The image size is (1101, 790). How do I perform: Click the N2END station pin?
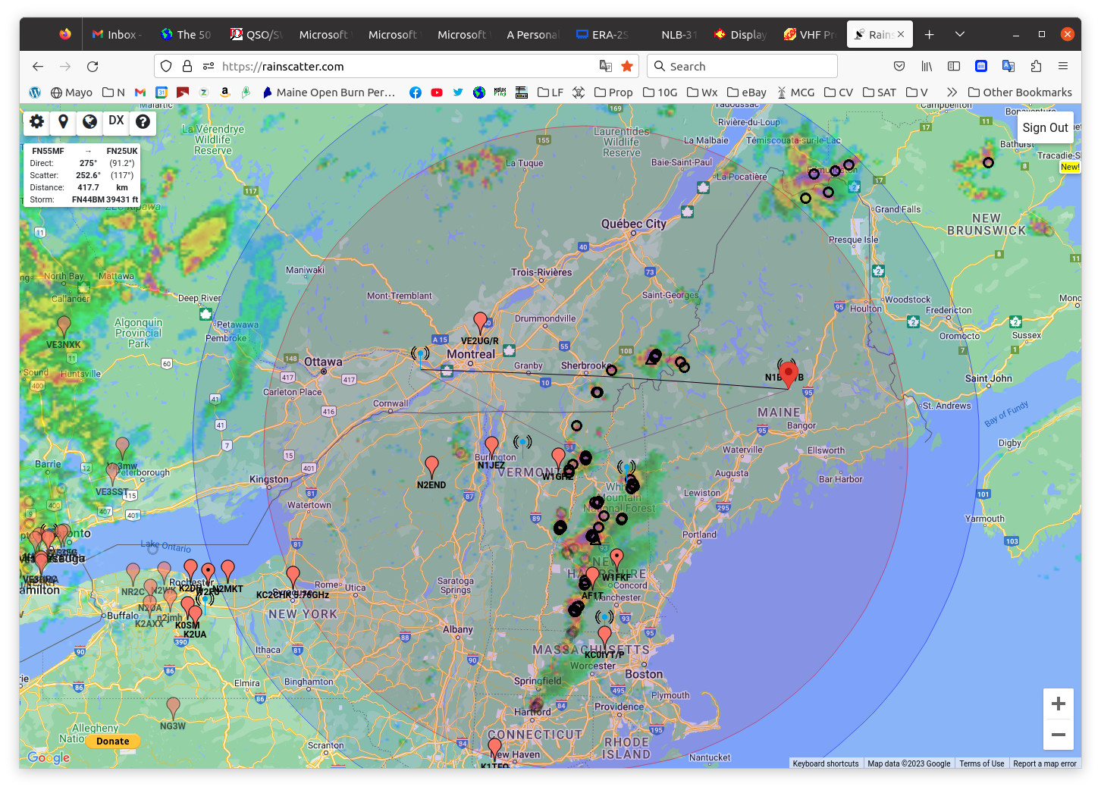[431, 466]
